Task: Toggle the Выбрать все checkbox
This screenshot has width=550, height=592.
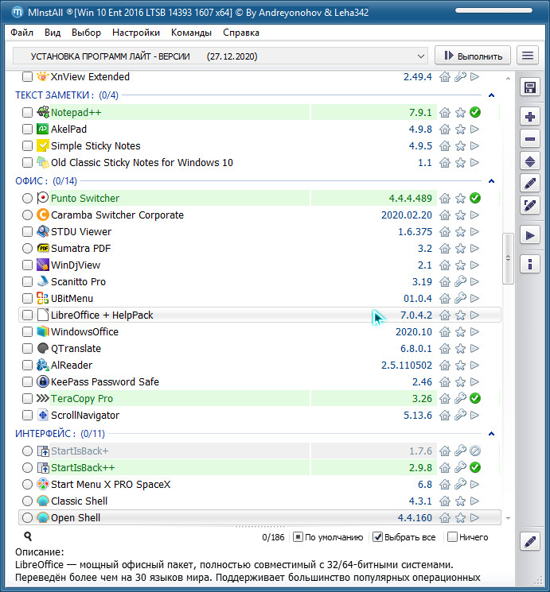Action: tap(377, 537)
